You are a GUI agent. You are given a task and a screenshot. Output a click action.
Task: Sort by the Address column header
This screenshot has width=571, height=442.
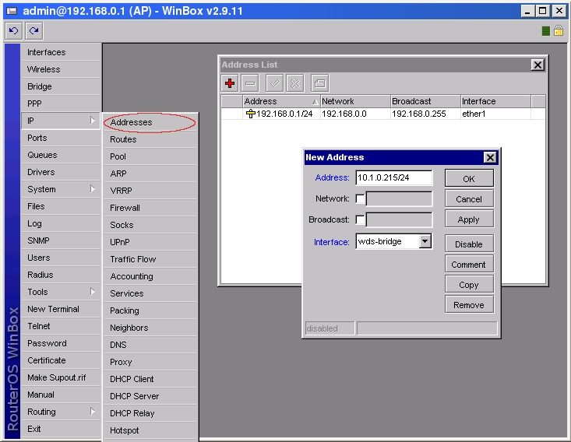coord(281,101)
